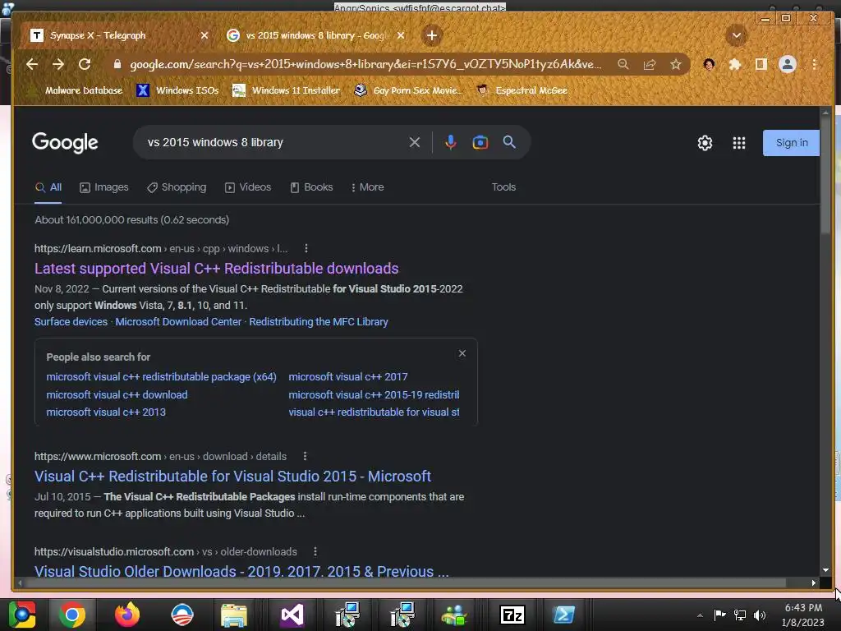841x631 pixels.
Task: Open Latest supported Visual C++ Redistributable downloads
Action: [x=216, y=269]
